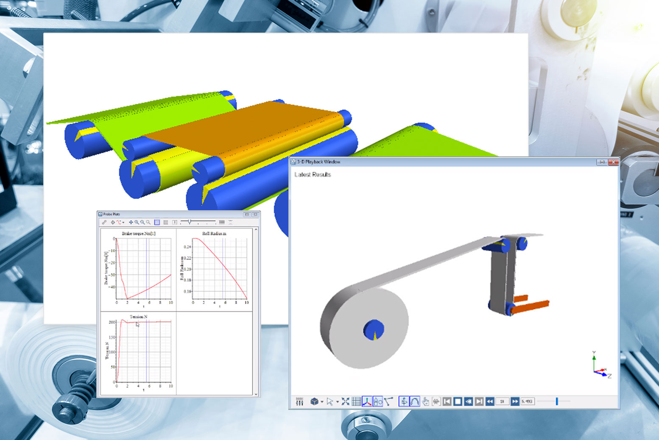Click the waveform icon in playback toolbar
Viewport: 659px width, 440px height.
coord(436,401)
